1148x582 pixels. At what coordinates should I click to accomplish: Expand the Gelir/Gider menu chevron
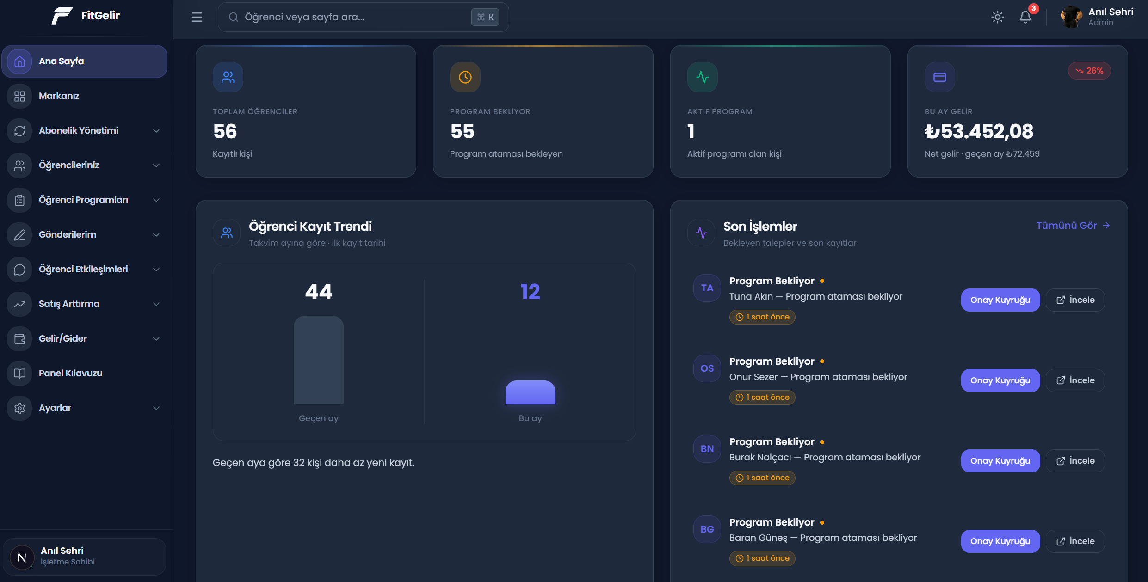156,339
